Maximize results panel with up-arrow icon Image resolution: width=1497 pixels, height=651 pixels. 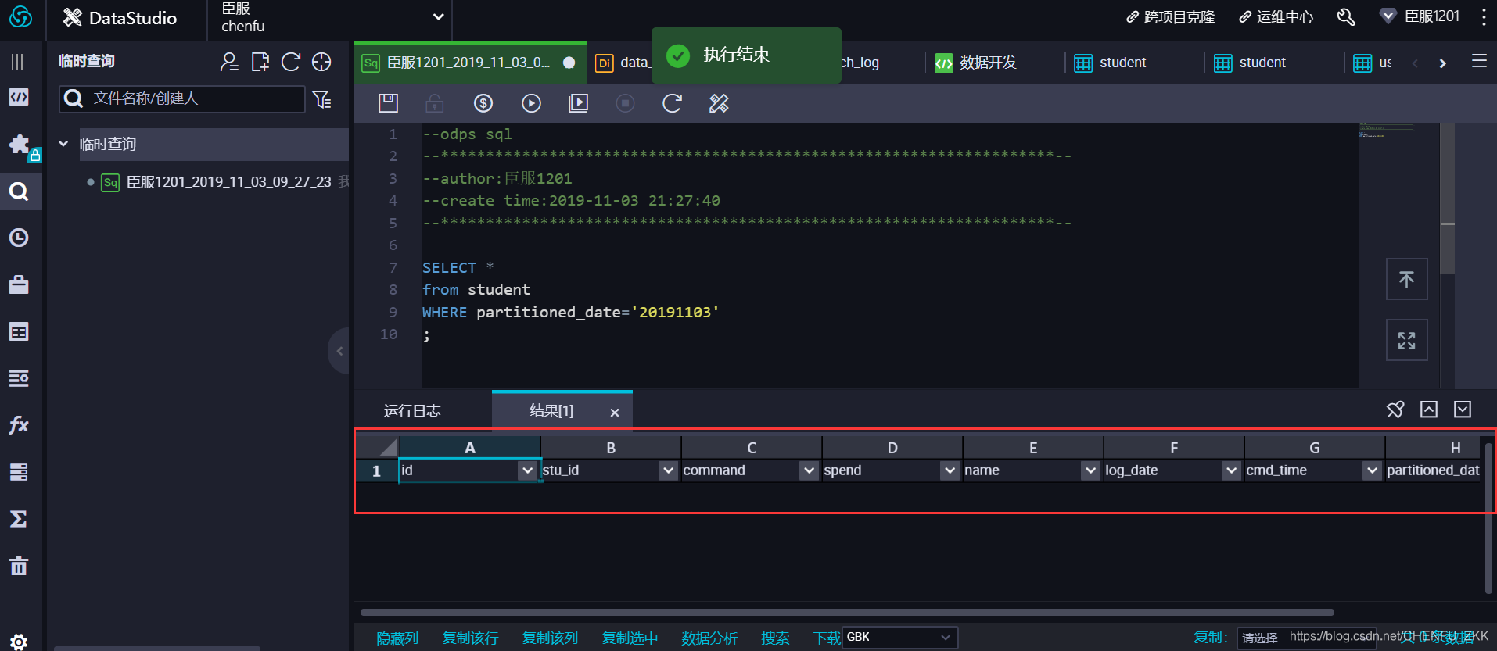click(x=1429, y=410)
